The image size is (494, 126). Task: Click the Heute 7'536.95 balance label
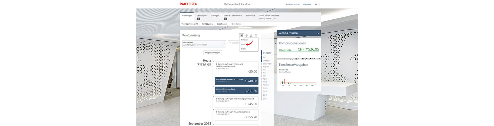coord(204,63)
